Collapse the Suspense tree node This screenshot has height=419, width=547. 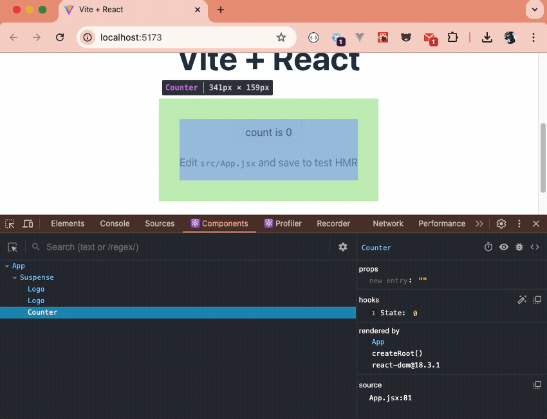tap(15, 277)
